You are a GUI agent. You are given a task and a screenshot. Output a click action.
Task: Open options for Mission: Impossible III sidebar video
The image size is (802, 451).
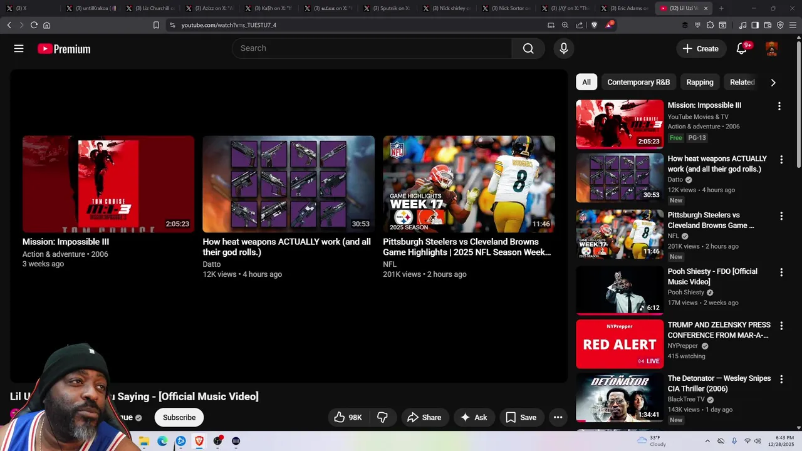[x=779, y=106]
